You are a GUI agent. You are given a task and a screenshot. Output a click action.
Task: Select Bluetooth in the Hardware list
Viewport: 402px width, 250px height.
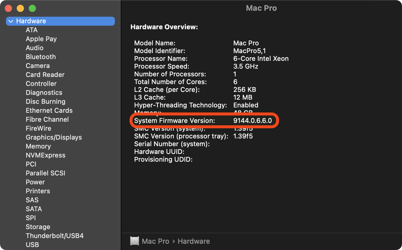pos(41,57)
